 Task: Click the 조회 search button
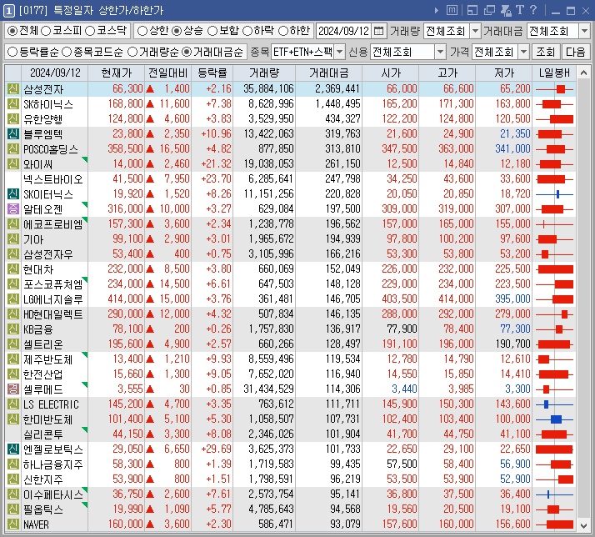coord(546,52)
